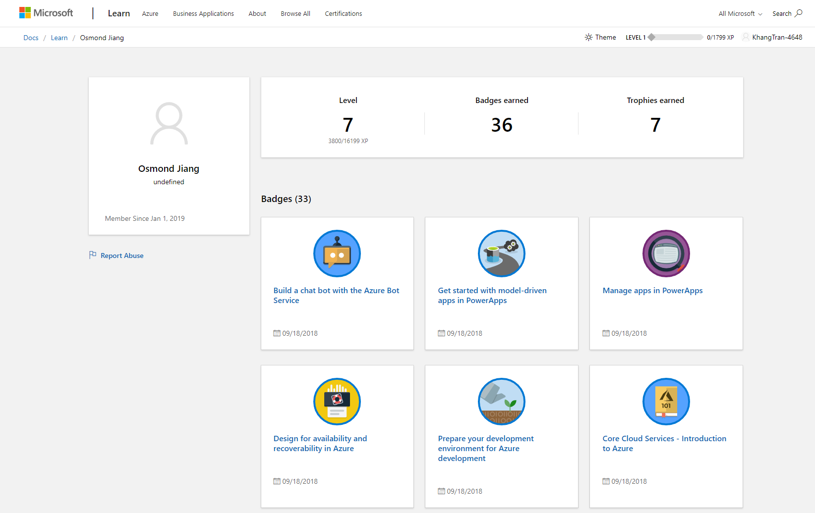
Task: Click calendar icon on development environment card
Action: (x=441, y=491)
